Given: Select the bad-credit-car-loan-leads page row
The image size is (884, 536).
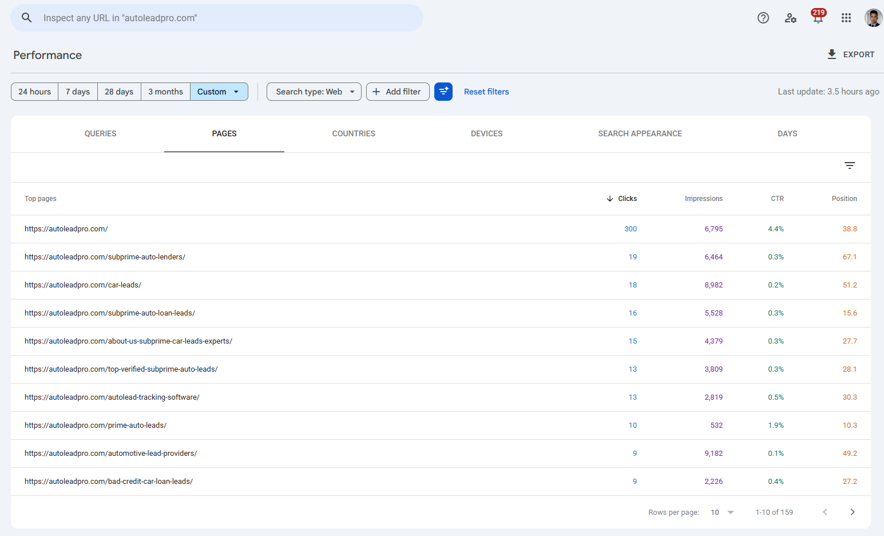Looking at the screenshot, I should pyautogui.click(x=441, y=482).
